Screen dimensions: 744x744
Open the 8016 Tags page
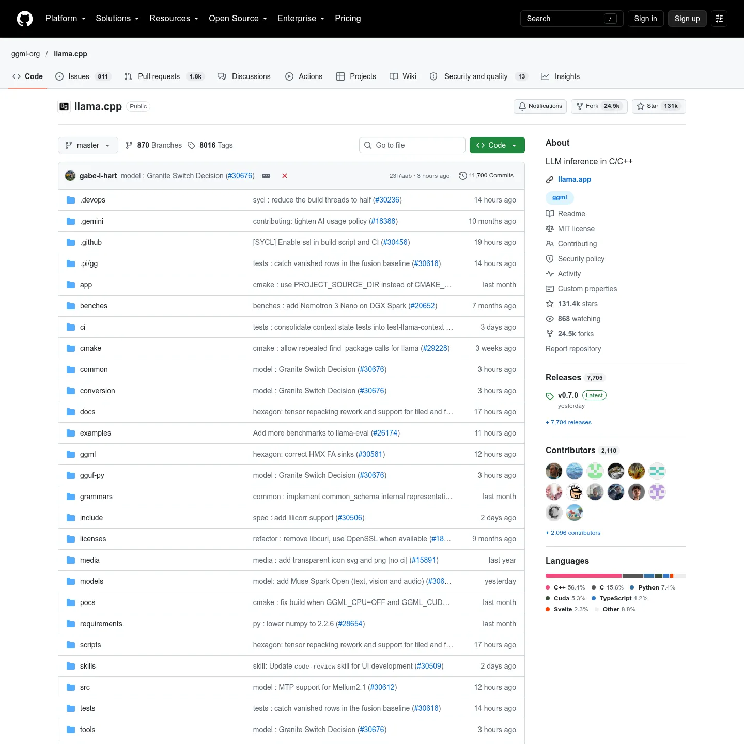pos(210,145)
